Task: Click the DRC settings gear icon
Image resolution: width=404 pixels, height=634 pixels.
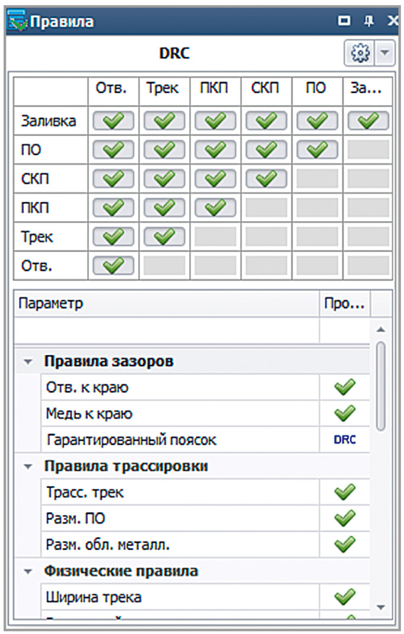Action: click(x=361, y=54)
